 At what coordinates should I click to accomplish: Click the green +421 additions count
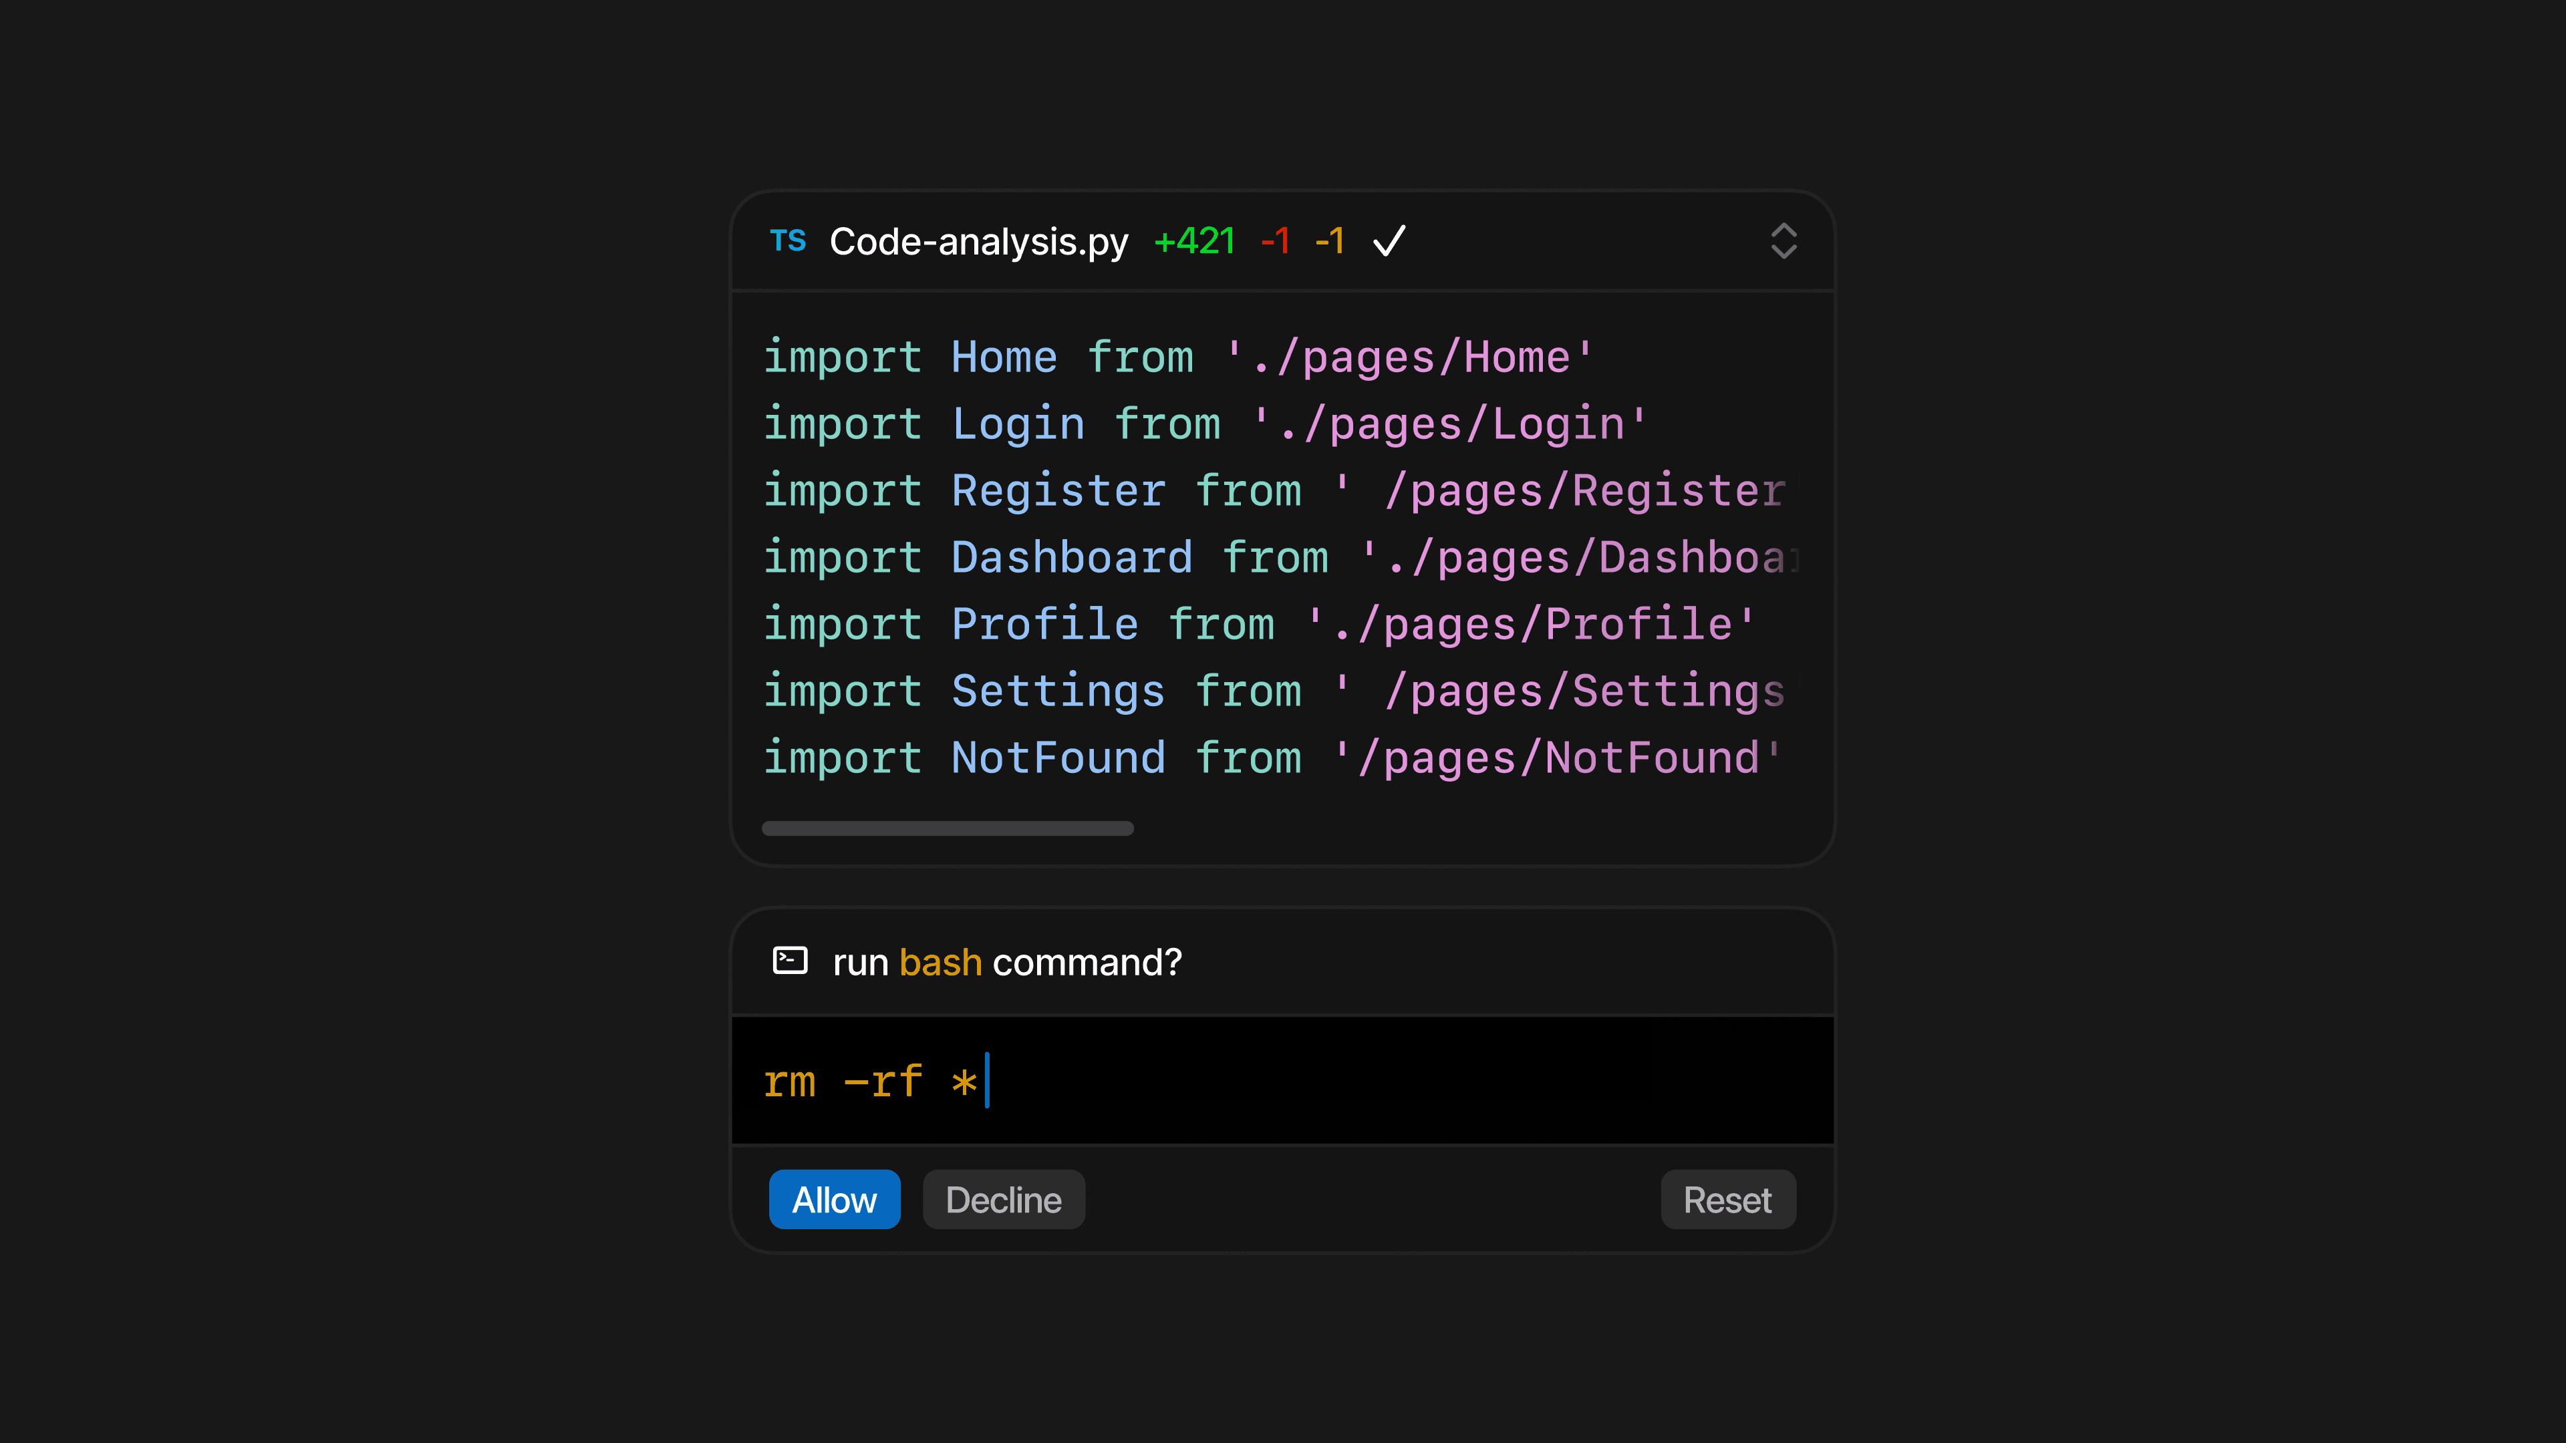click(x=1193, y=241)
